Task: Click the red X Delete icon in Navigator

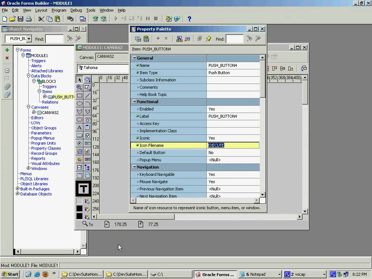Action: pyautogui.click(x=7, y=58)
